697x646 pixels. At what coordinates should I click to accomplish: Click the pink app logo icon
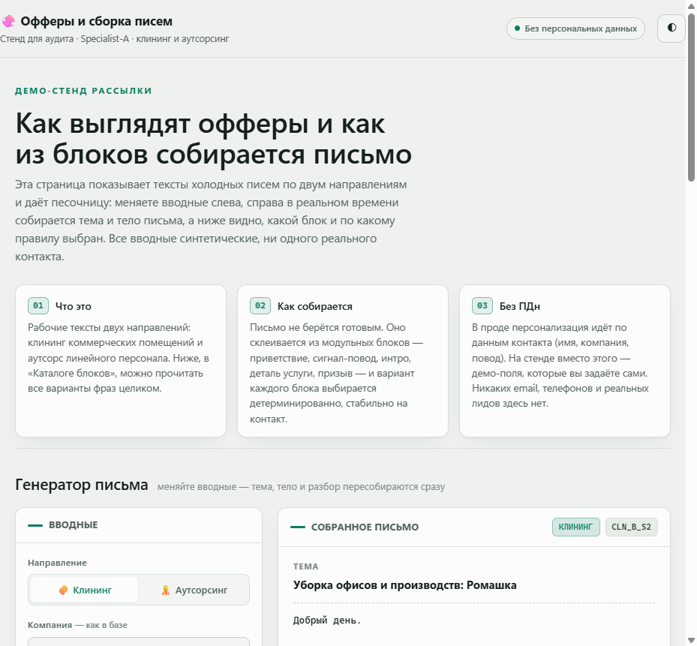coord(8,21)
